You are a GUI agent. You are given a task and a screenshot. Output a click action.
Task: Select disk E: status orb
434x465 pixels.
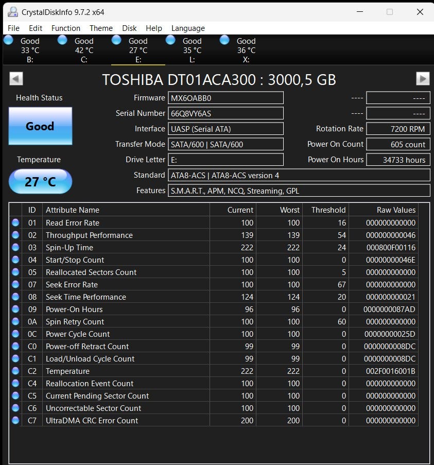(x=116, y=40)
